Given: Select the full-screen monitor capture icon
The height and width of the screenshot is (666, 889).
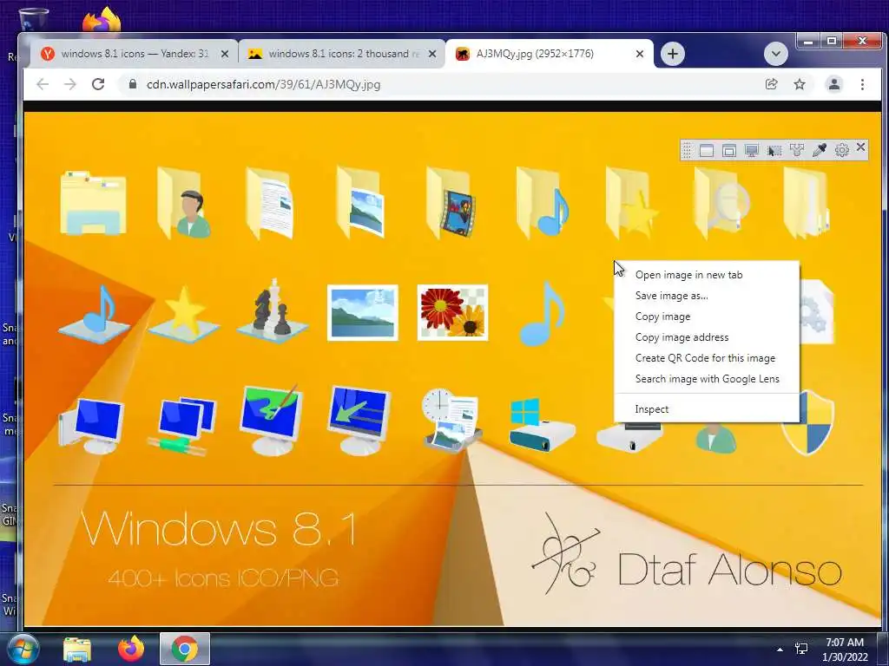Looking at the screenshot, I should (x=752, y=150).
